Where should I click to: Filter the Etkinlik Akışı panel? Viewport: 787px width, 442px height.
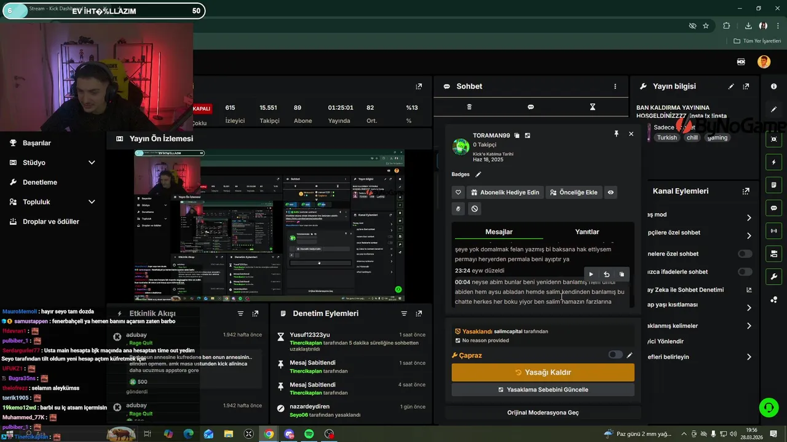click(240, 314)
